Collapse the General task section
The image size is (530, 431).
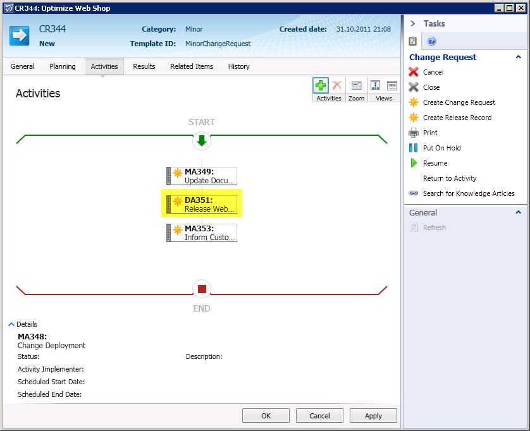(519, 213)
